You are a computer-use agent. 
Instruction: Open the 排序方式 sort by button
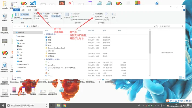coord(67,16)
